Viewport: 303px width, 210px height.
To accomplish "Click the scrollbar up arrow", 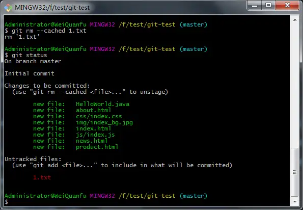I will [295, 20].
